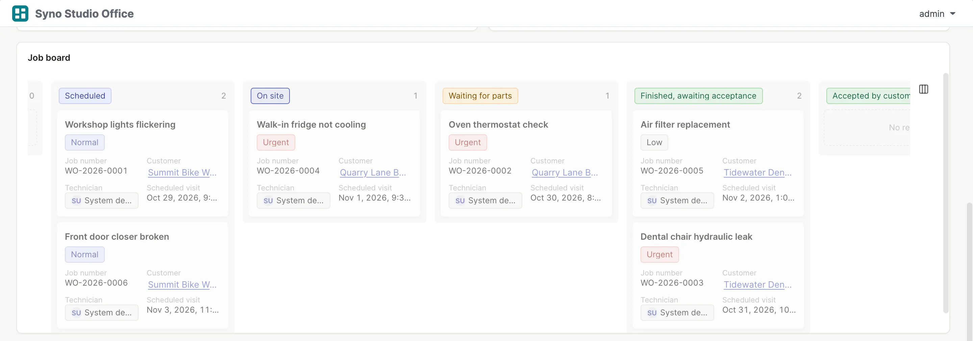Click job number WO-2026-0001

(96, 171)
